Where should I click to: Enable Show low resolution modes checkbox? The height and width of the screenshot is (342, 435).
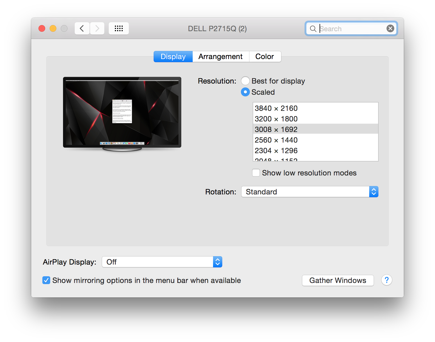(256, 173)
